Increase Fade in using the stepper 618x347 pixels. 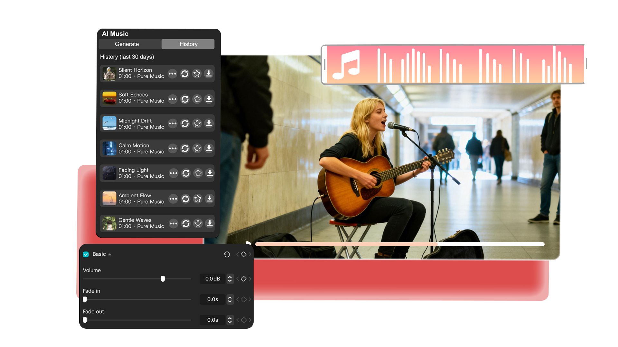click(x=230, y=298)
